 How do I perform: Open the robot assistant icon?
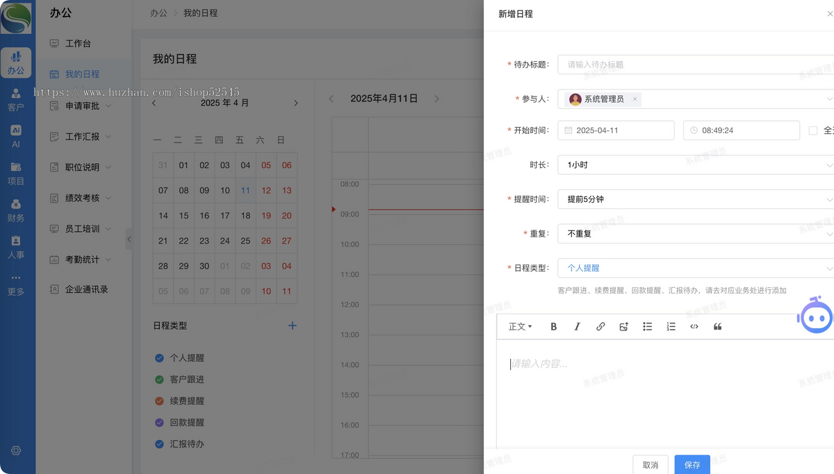click(x=815, y=314)
